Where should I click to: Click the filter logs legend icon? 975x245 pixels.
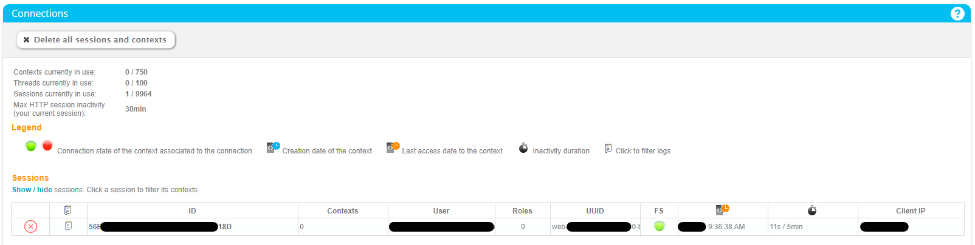pos(608,149)
